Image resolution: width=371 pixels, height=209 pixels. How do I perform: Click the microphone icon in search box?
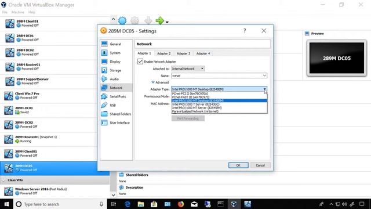(x=101, y=204)
